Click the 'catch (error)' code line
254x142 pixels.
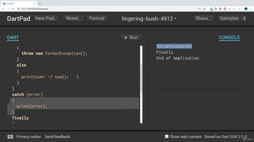click(27, 95)
